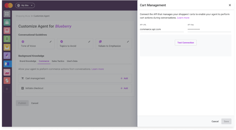236x130 pixels.
Task: Click the Publish button
Action: 22,103
